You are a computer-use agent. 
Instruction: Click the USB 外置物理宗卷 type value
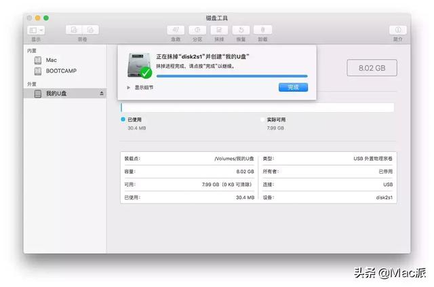(x=373, y=159)
